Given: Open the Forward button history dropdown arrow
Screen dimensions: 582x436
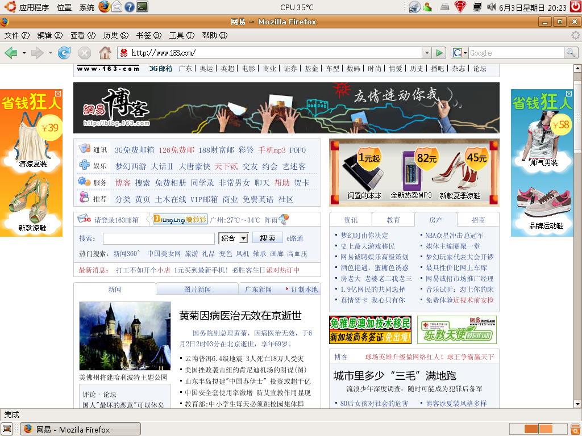Looking at the screenshot, I should (x=51, y=53).
